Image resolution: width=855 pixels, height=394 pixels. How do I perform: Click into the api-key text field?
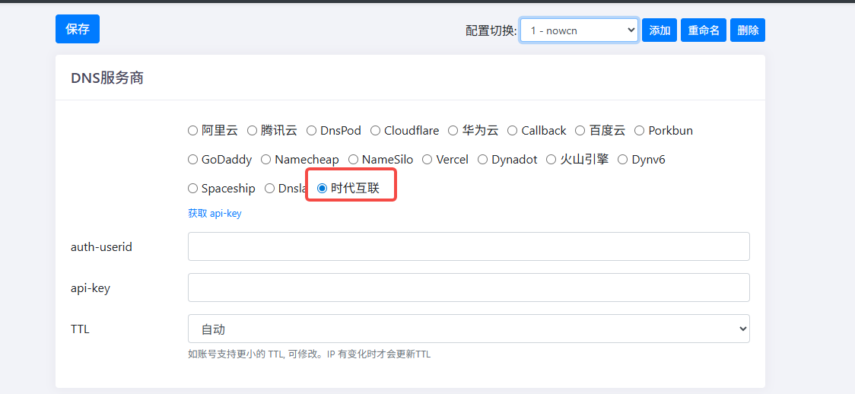pyautogui.click(x=469, y=288)
